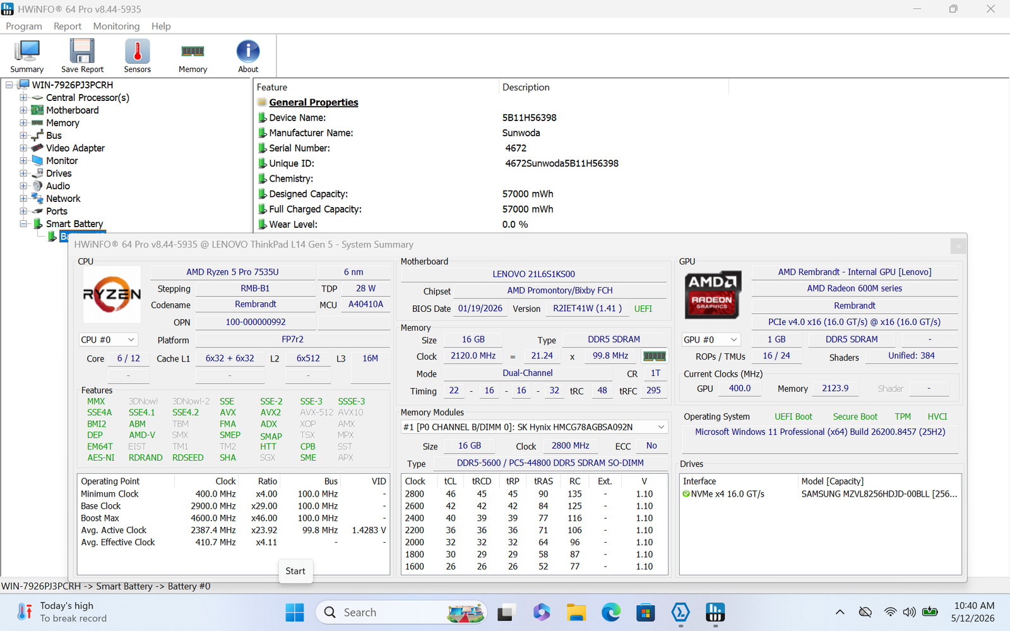Open File Explorer from the taskbar

pyautogui.click(x=576, y=612)
